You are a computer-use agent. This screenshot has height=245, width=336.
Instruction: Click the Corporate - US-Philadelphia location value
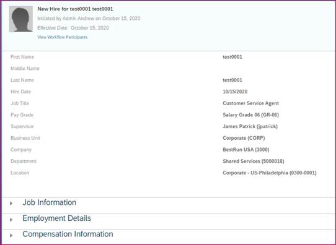pos(270,173)
